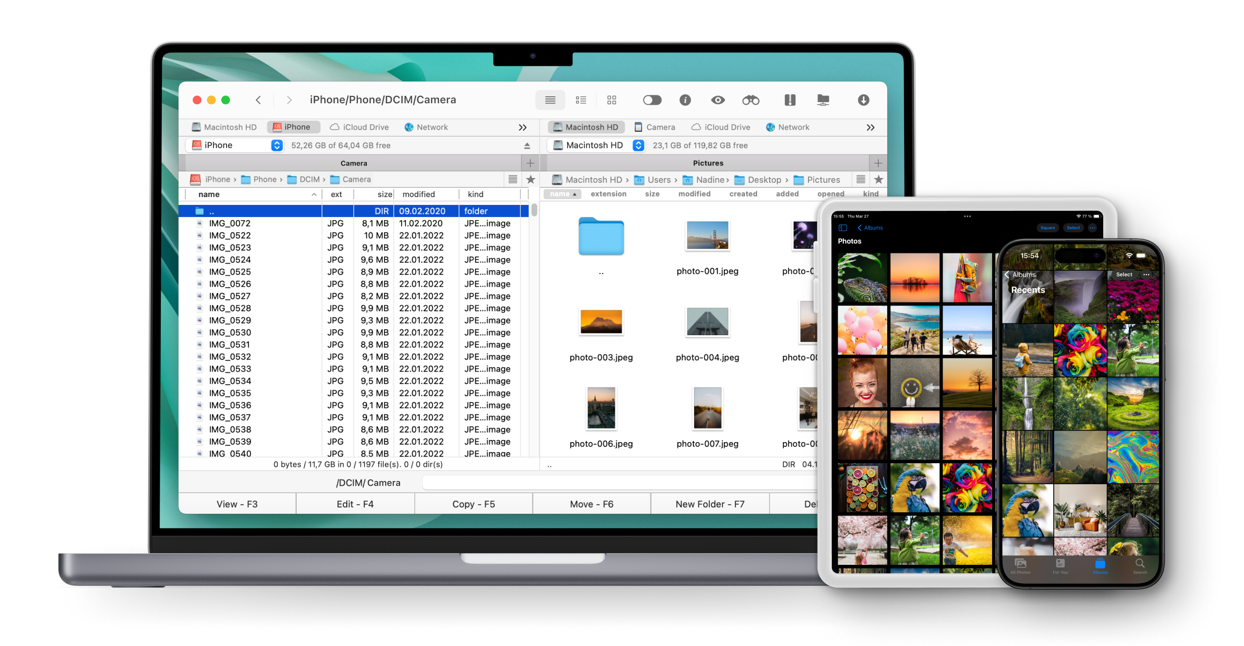Select IMG_0525 file row
Viewport: 1244px width, 646px height.
(353, 272)
